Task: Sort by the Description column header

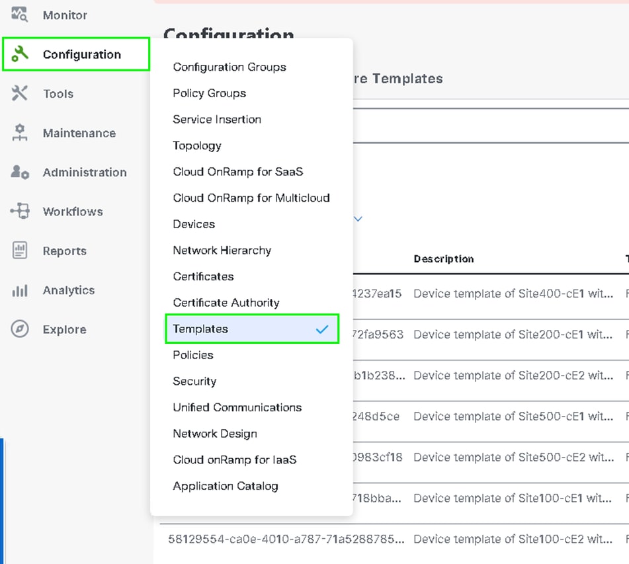Action: tap(444, 259)
